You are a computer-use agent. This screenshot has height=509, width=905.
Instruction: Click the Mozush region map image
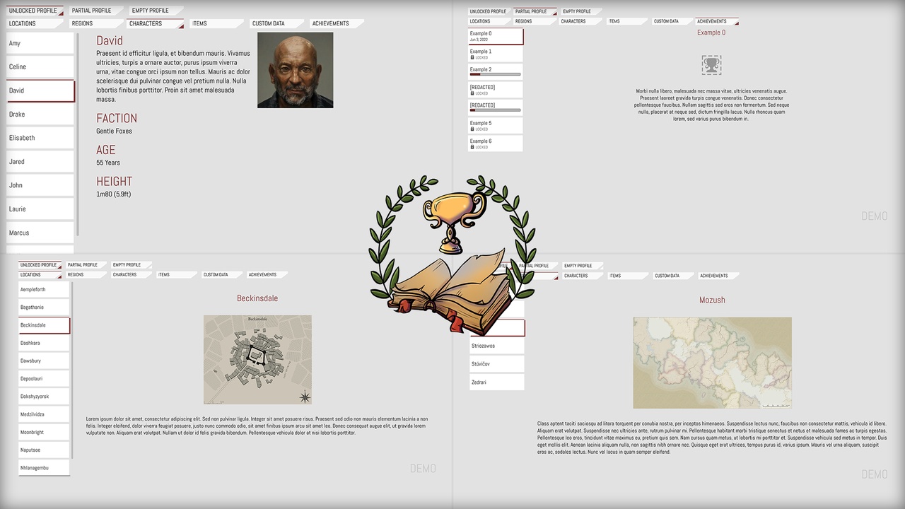click(712, 363)
